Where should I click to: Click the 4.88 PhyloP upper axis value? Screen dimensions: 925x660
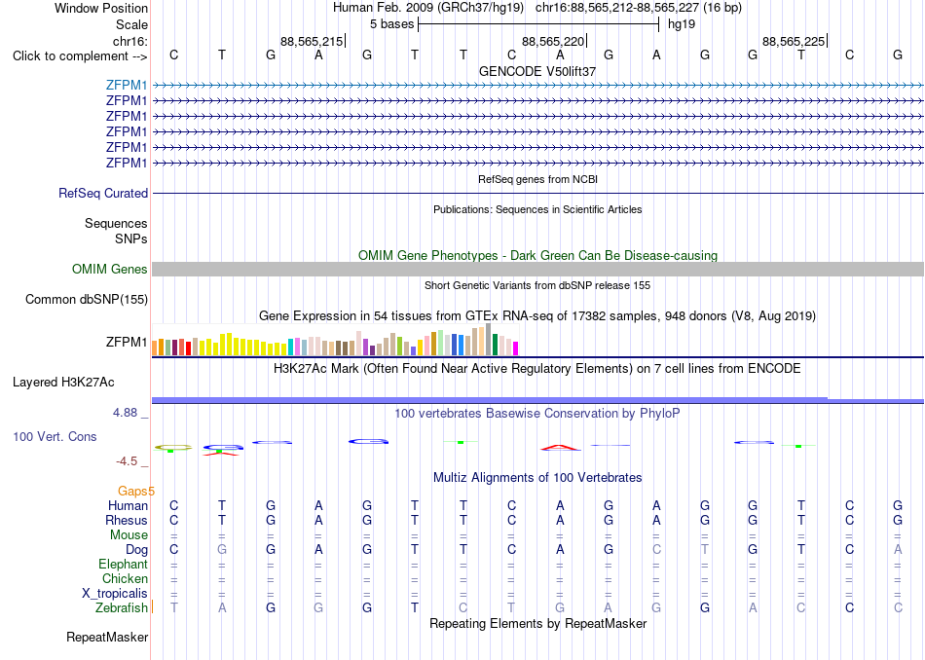(125, 413)
